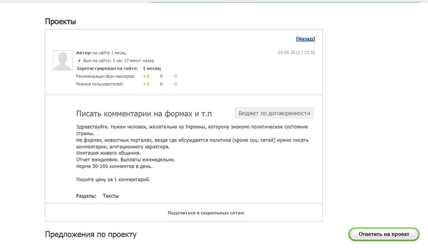The height and width of the screenshot is (248, 428).
Task: Click the Автор label in profile block
Action: point(84,53)
